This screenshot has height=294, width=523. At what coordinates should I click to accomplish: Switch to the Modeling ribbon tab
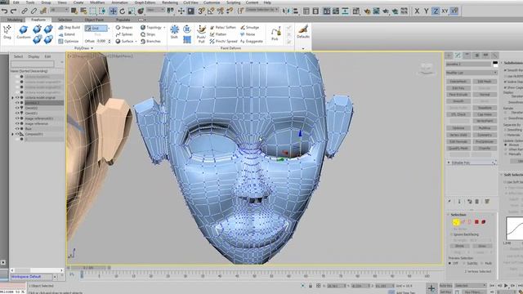(x=15, y=20)
